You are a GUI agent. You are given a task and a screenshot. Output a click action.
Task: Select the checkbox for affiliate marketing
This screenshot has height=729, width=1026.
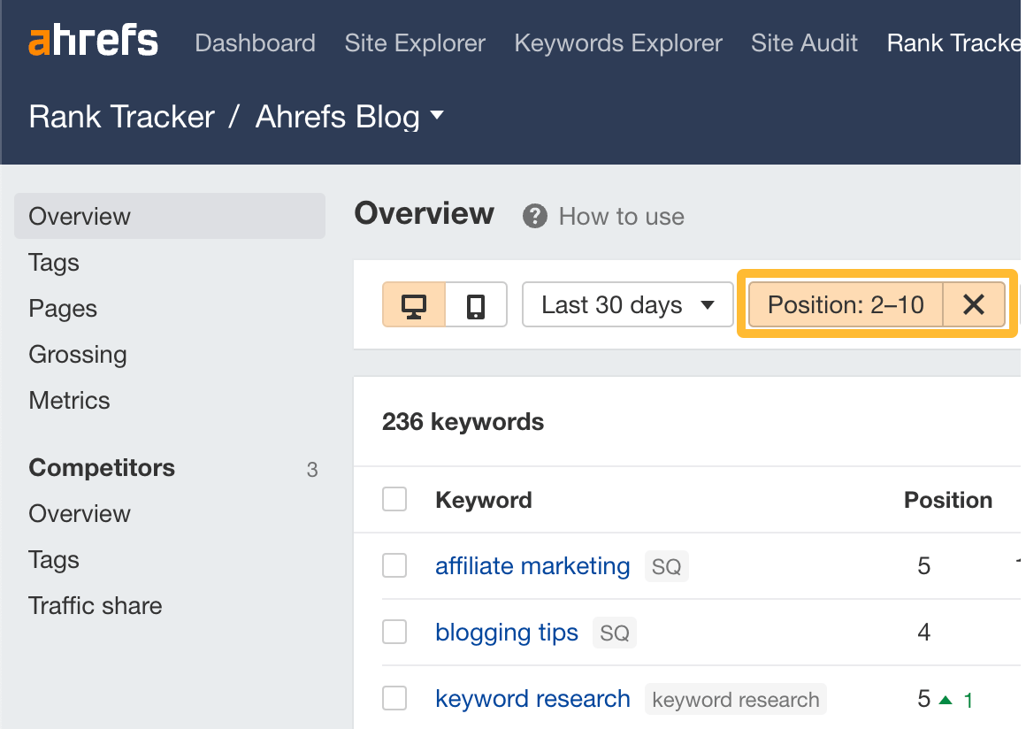pyautogui.click(x=394, y=565)
